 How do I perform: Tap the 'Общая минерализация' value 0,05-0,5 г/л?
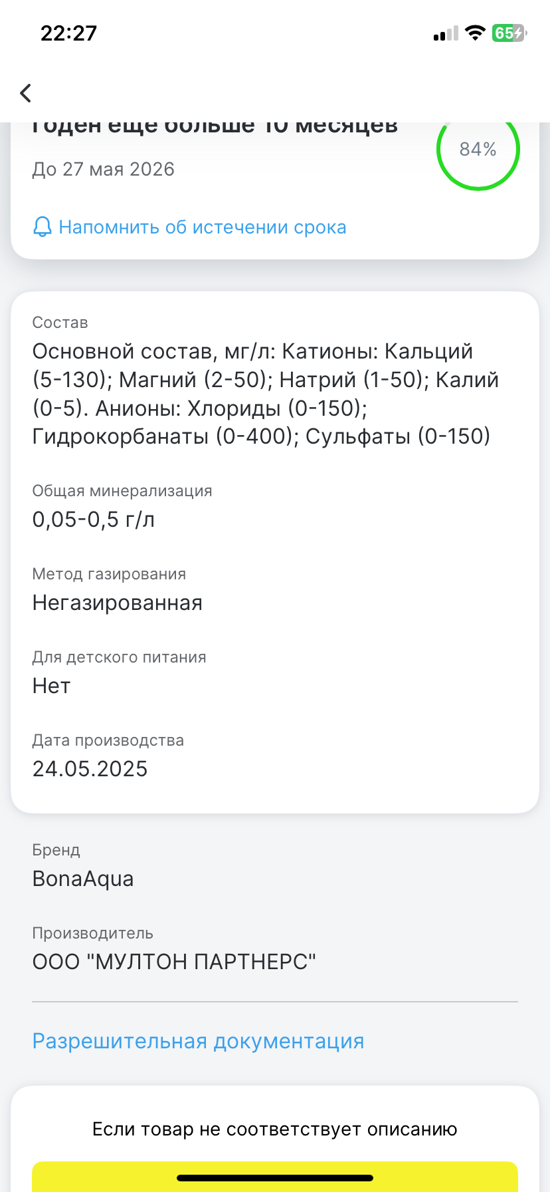(94, 520)
